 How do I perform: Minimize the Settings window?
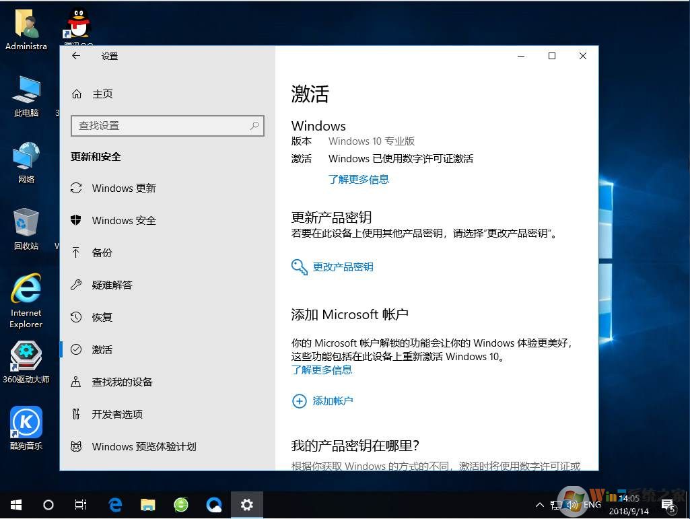[522, 56]
